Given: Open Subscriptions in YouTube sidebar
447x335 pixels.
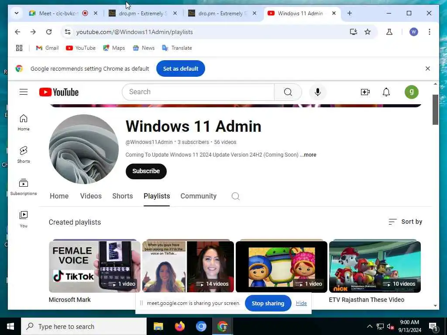Looking at the screenshot, I should click(x=24, y=187).
